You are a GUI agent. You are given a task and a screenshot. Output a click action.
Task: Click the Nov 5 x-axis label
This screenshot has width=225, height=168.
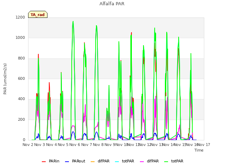pyautogui.click(x=63, y=145)
